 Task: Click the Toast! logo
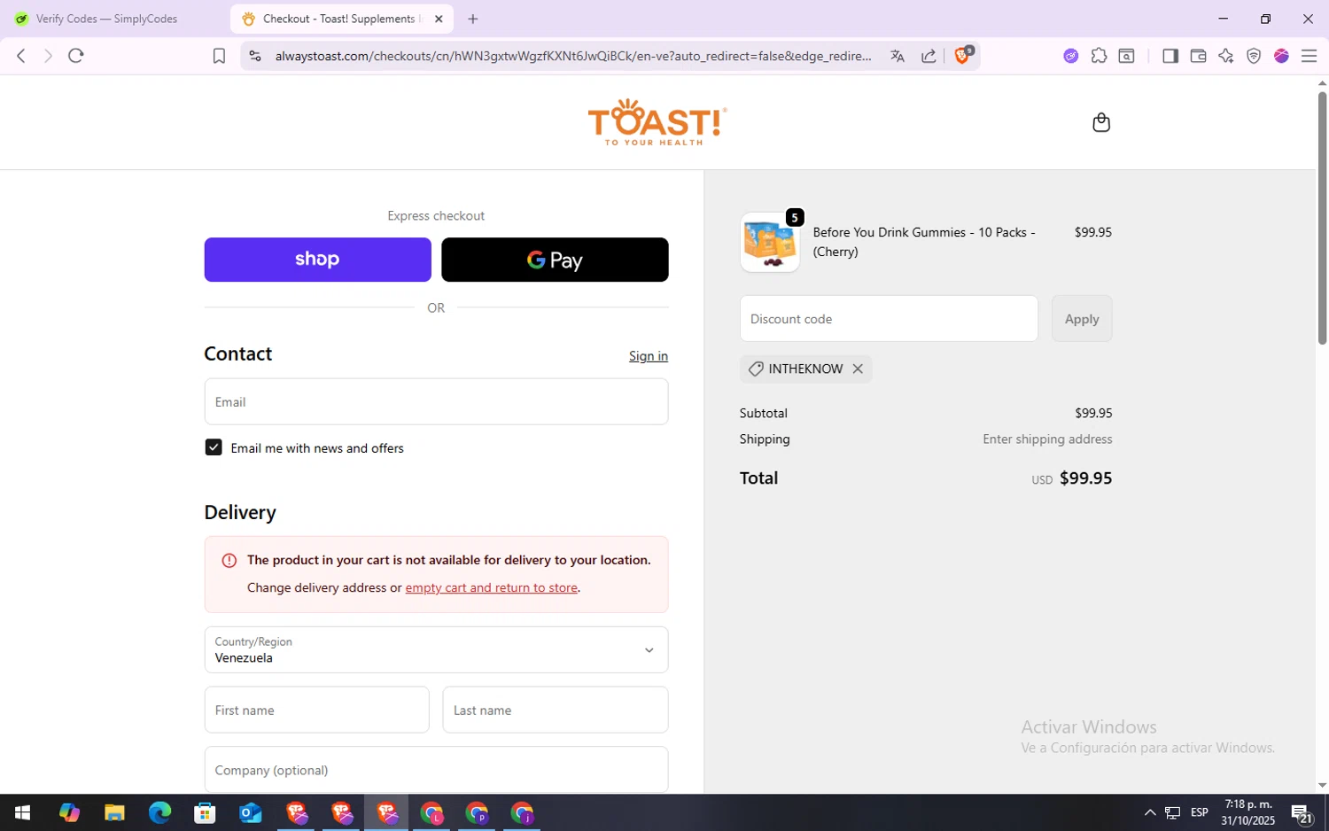(x=657, y=122)
